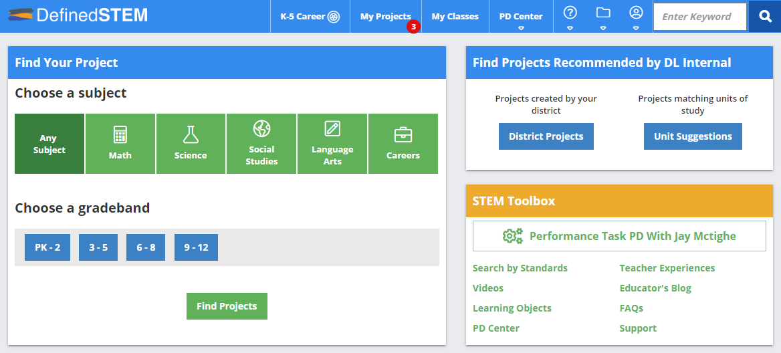The height and width of the screenshot is (353, 781).
Task: Open the District Projects button
Action: pyautogui.click(x=546, y=136)
